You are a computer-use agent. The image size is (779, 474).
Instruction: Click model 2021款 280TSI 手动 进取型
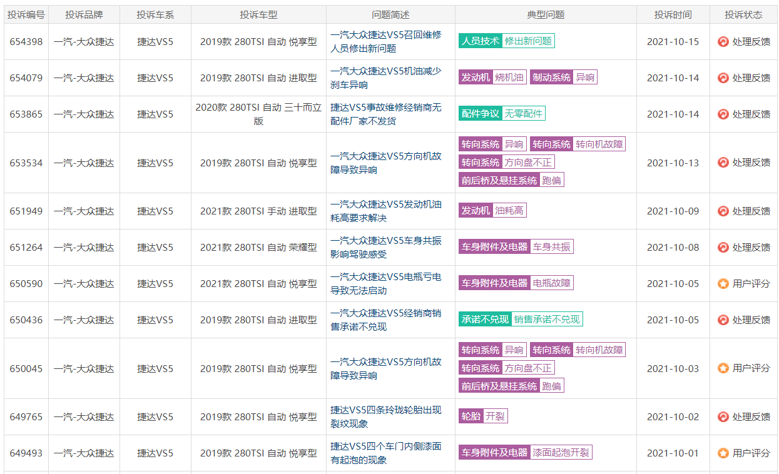click(258, 211)
